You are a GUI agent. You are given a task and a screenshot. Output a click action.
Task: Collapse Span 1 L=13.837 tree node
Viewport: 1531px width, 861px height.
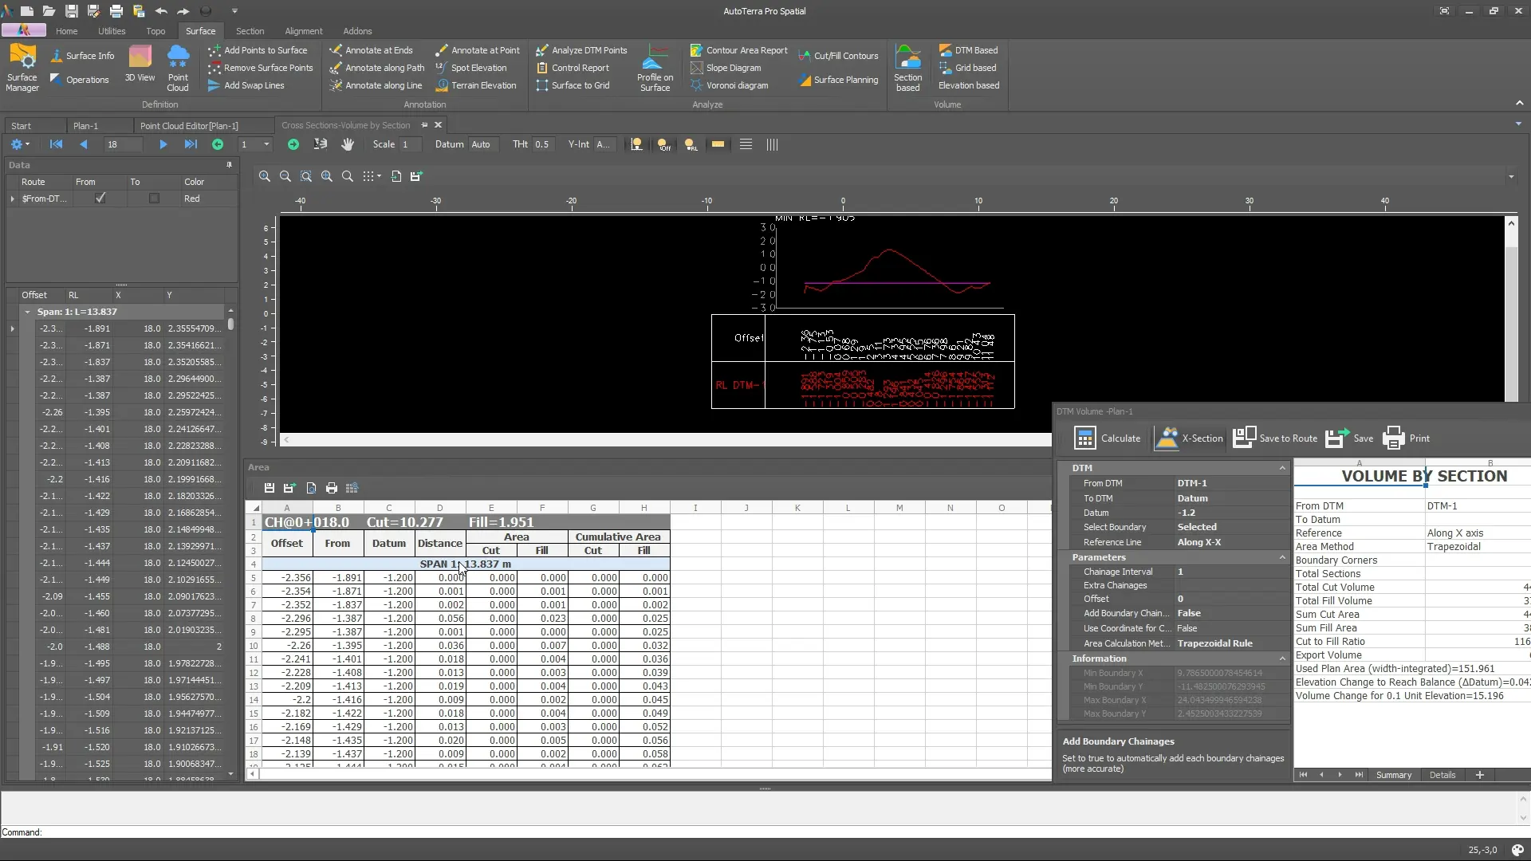click(x=27, y=312)
